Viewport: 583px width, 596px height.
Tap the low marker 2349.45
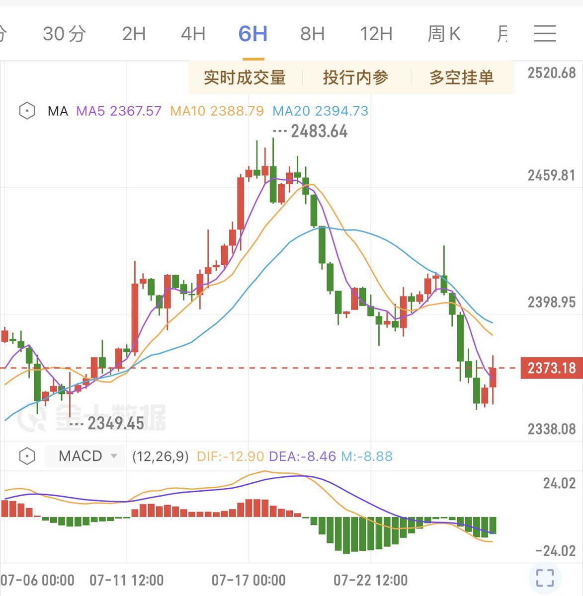click(116, 423)
